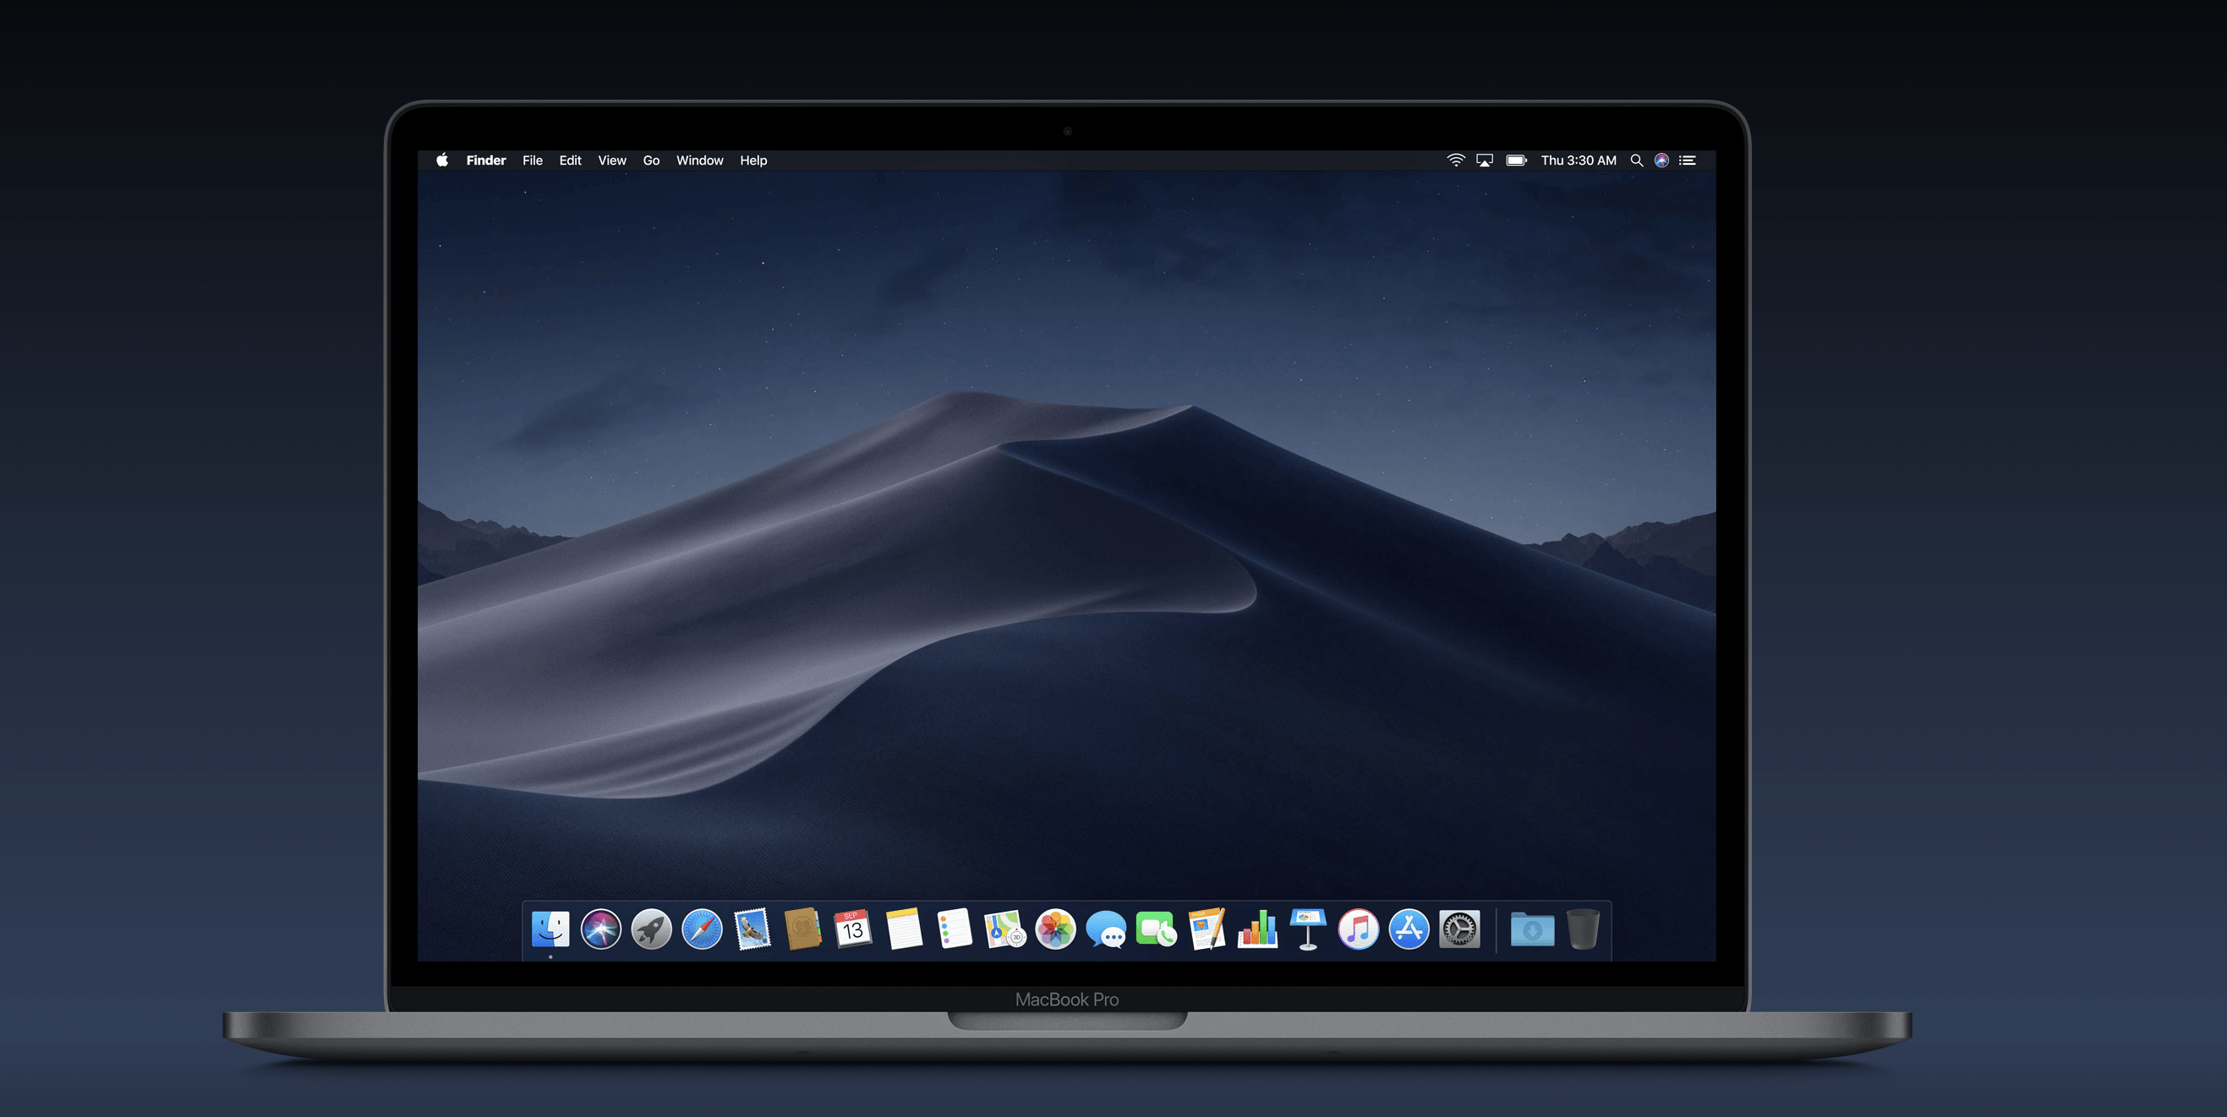This screenshot has height=1117, width=2227.
Task: Open the Finder application menu
Action: [x=486, y=160]
